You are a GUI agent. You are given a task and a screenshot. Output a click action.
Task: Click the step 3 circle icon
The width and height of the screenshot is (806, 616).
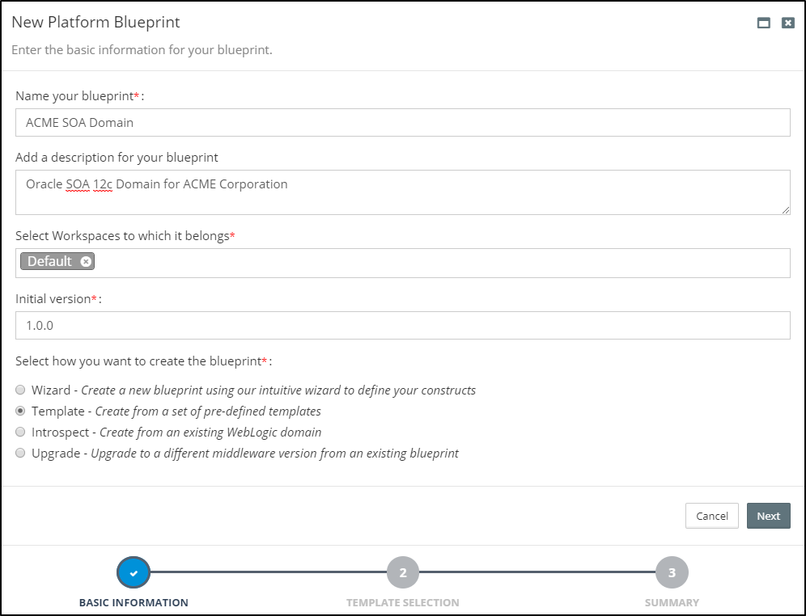(x=671, y=572)
